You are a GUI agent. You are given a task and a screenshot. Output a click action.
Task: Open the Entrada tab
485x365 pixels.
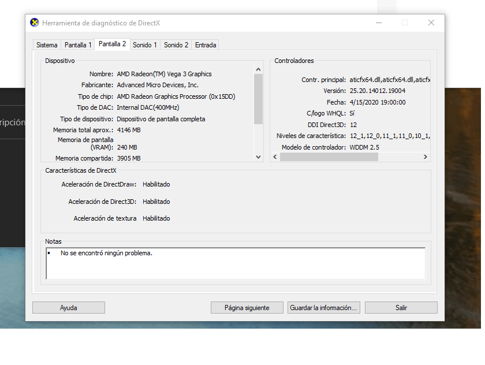(206, 45)
